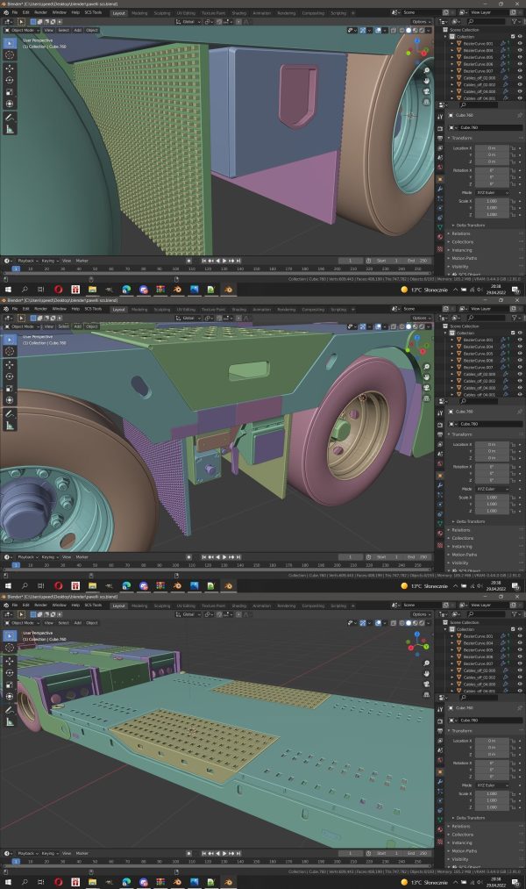
Task: Hide BezierCurve.001 in top outliner via eye icon
Action: pyautogui.click(x=520, y=43)
